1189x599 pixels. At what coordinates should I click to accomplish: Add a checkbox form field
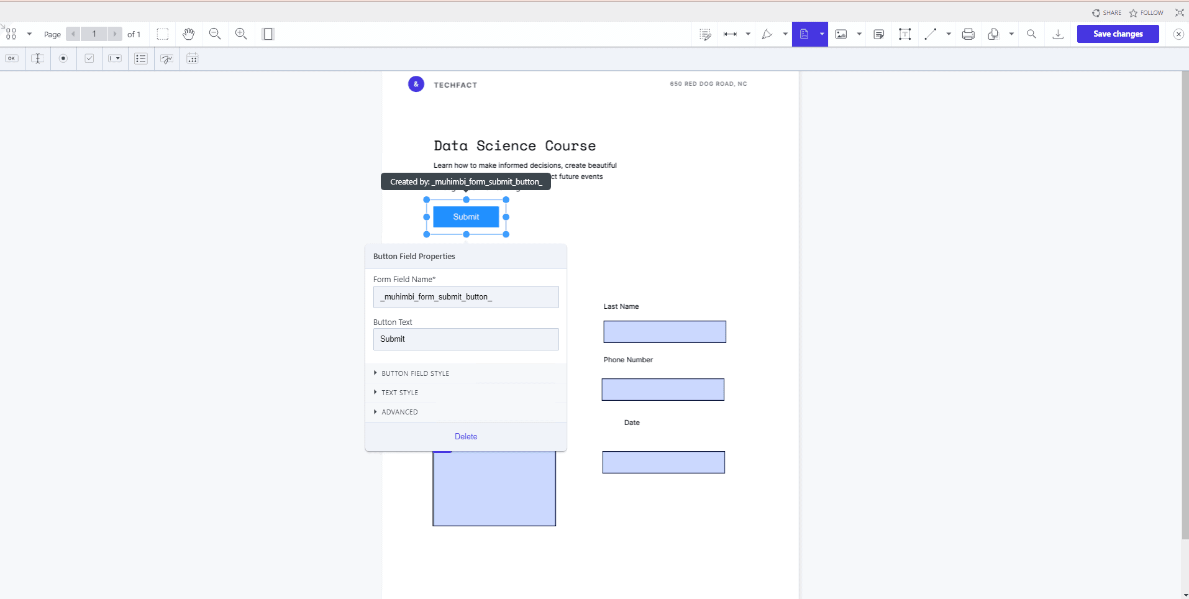(89, 58)
